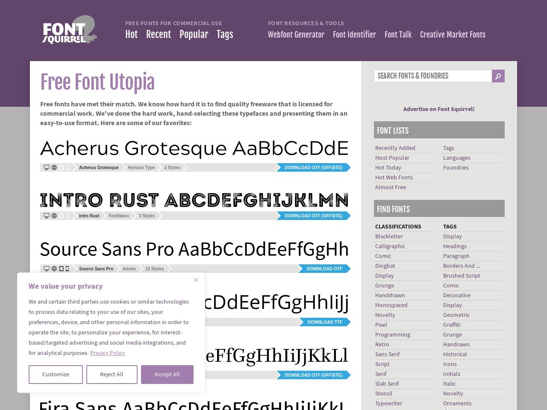Image resolution: width=547 pixels, height=410 pixels.
Task: Focus the Search Fonts & Foundries field
Action: pos(432,76)
